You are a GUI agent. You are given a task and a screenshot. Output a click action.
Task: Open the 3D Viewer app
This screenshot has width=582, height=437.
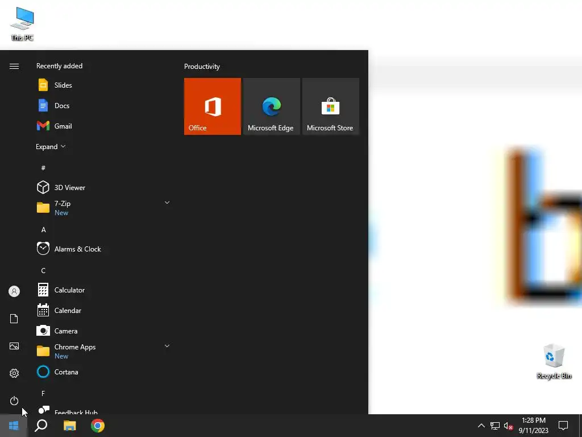click(103, 187)
